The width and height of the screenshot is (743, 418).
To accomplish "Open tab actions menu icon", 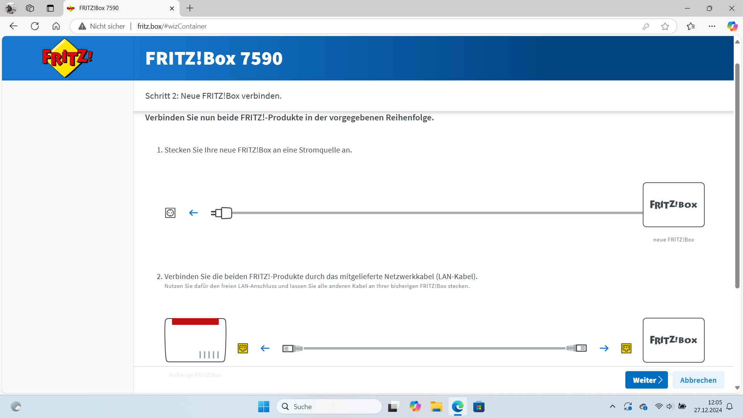I will coord(50,8).
